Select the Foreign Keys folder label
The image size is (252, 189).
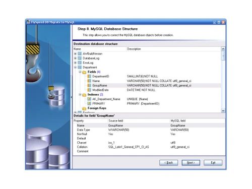point(97,108)
